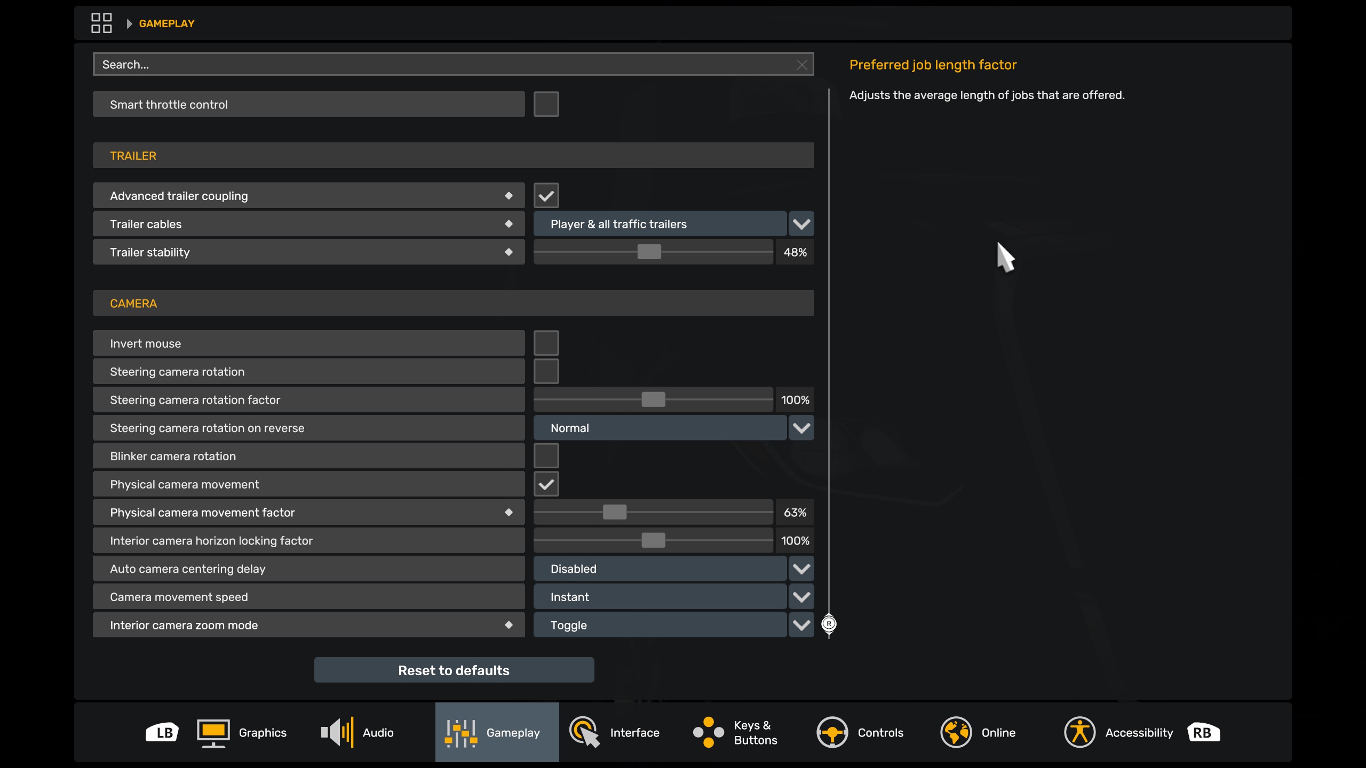Click the Trailer stability slider handle
Viewport: 1366px width, 768px height.
point(649,252)
